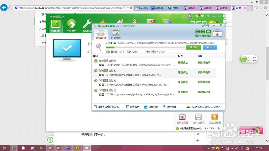Click the medal icon in 360安全卫士 titlebar
Viewport: 269px width, 151px height.
[190, 16]
